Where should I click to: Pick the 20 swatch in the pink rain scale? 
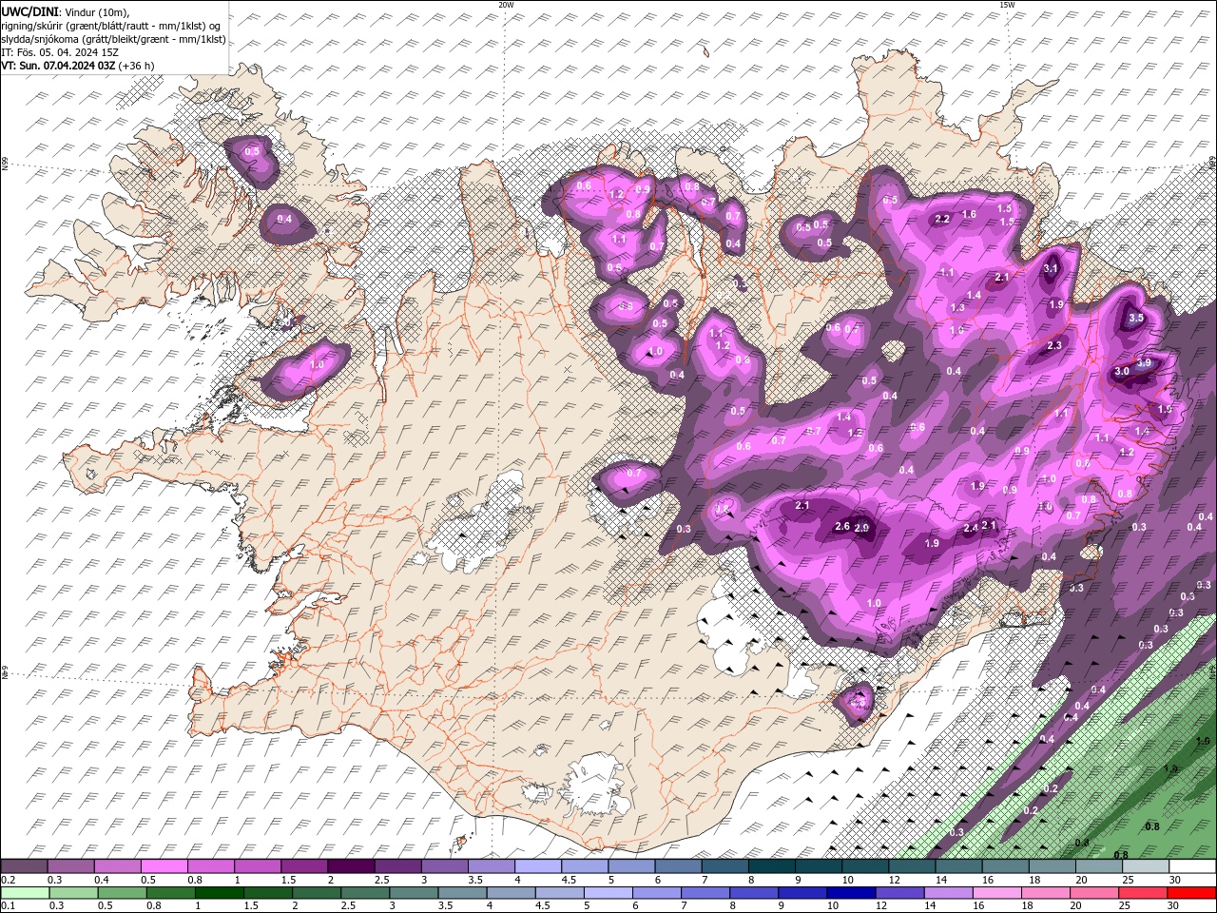pyautogui.click(x=1094, y=893)
